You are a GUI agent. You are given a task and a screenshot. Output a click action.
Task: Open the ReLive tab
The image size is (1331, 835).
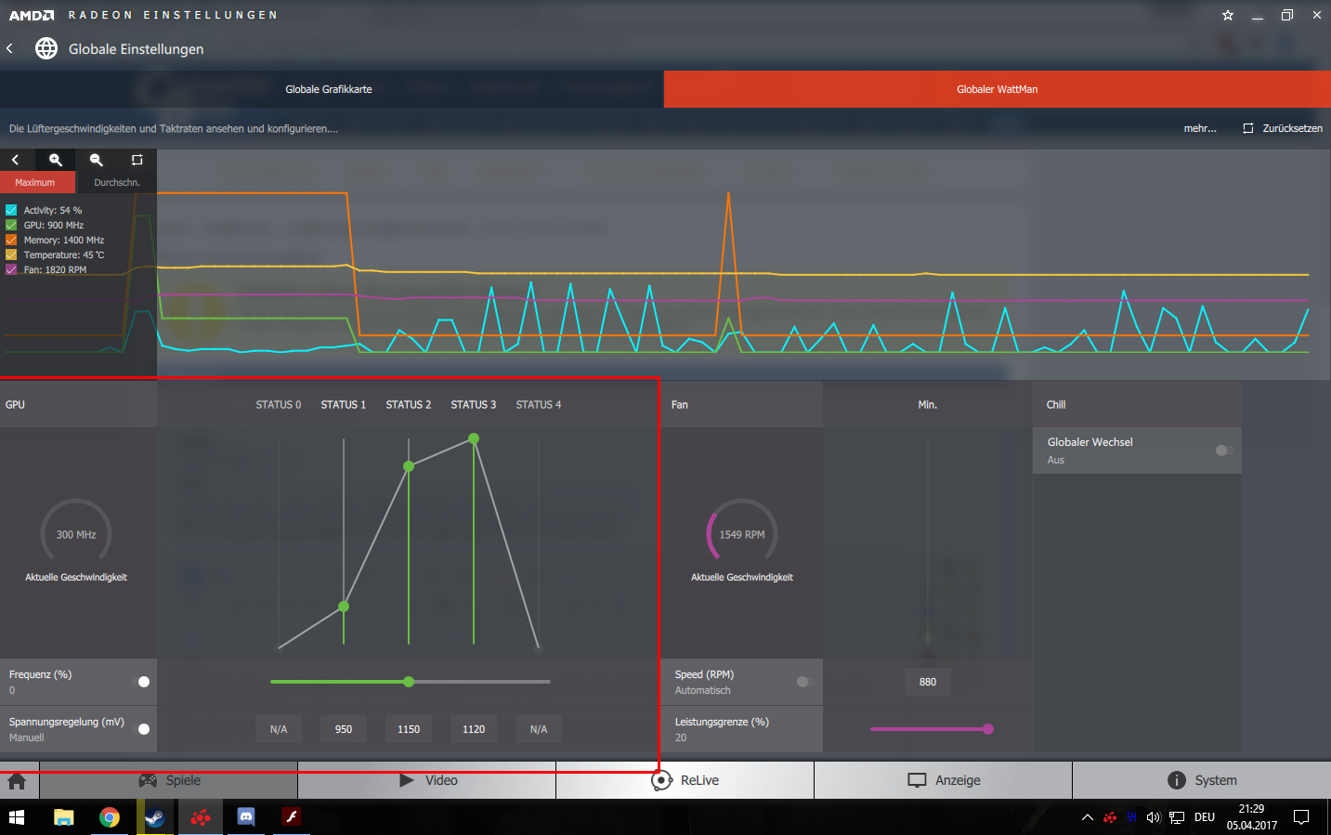coord(685,780)
